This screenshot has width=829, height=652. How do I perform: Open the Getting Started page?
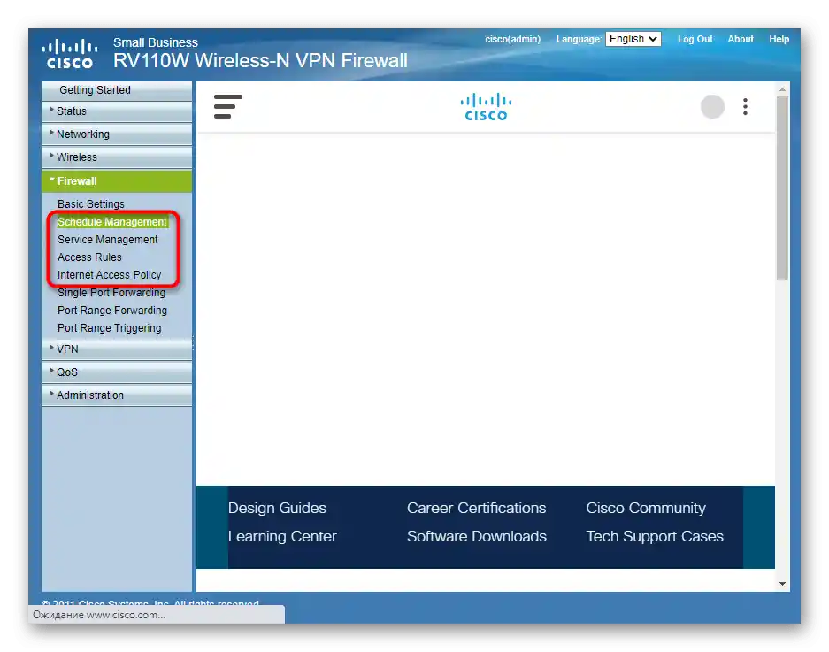pos(117,90)
